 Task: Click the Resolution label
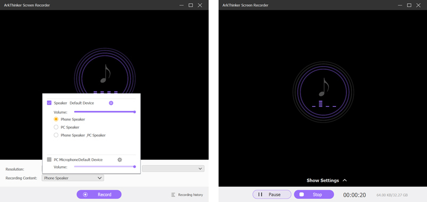(x=15, y=169)
